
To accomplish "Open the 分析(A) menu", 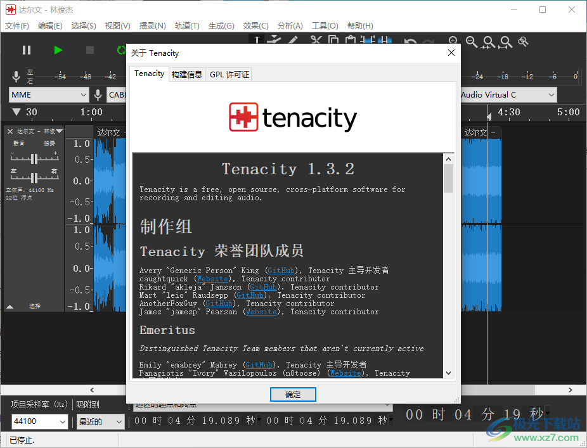I will click(x=290, y=26).
